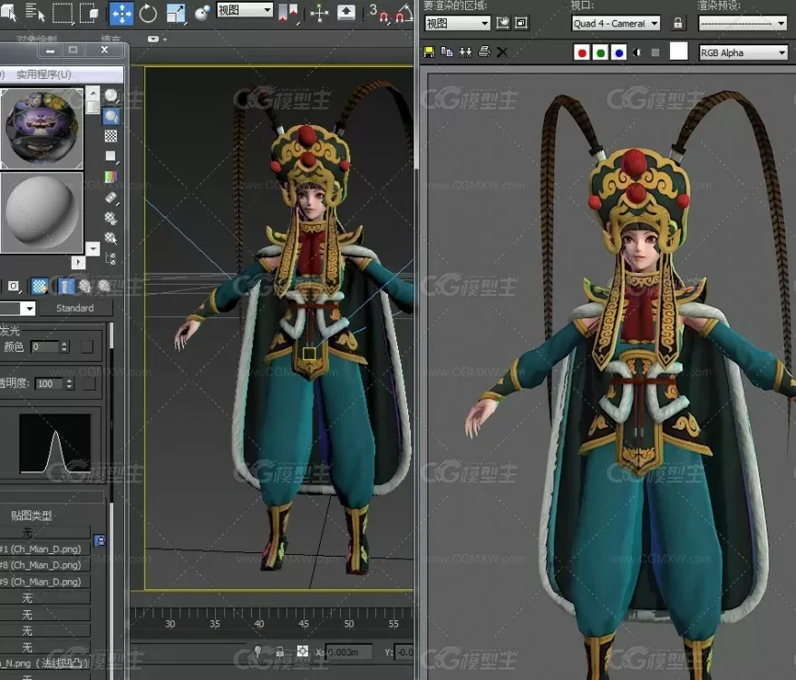The height and width of the screenshot is (680, 796).
Task: Click the sample slots scroll down arrow
Action: pos(92,248)
